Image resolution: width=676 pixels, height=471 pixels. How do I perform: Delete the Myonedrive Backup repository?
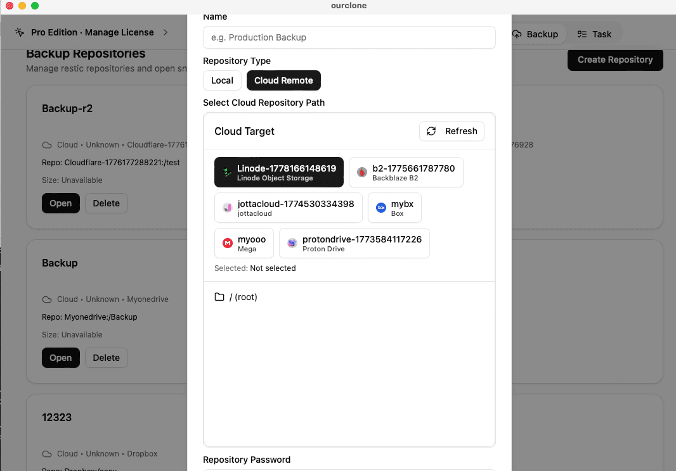106,358
